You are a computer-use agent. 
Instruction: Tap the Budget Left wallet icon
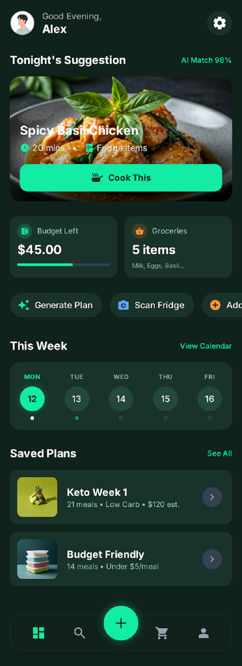pos(25,231)
